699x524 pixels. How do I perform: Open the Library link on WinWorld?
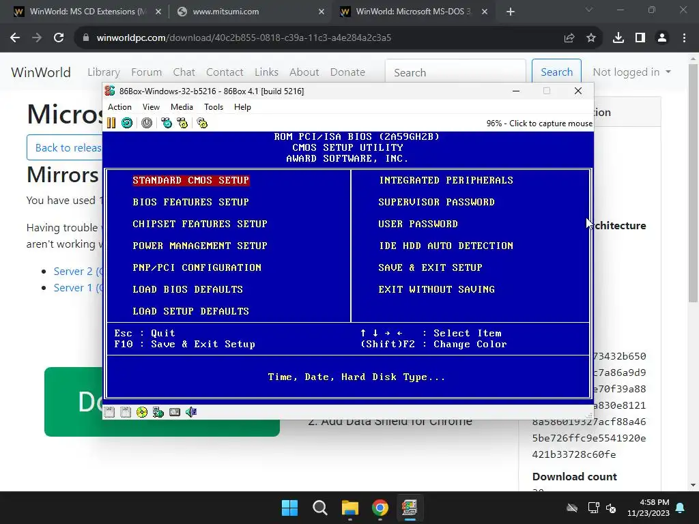point(104,72)
